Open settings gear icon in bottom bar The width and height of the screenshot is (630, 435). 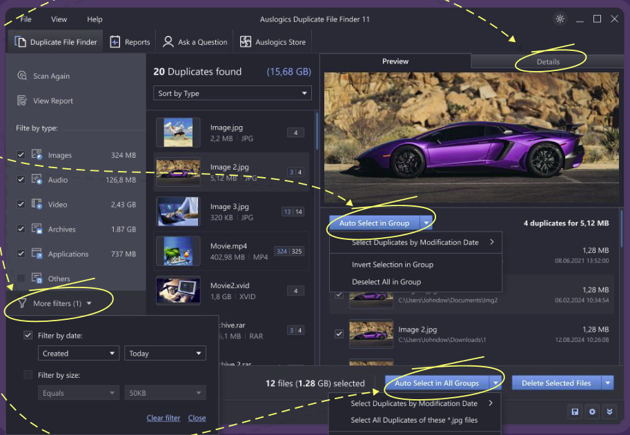click(592, 412)
